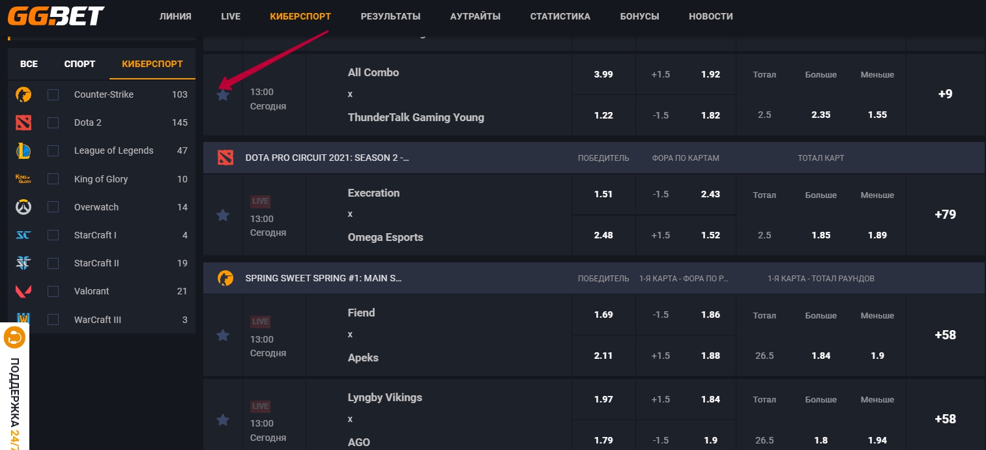Star the Lyngby Vikings vs AGO match
The height and width of the screenshot is (450, 986).
click(x=223, y=420)
